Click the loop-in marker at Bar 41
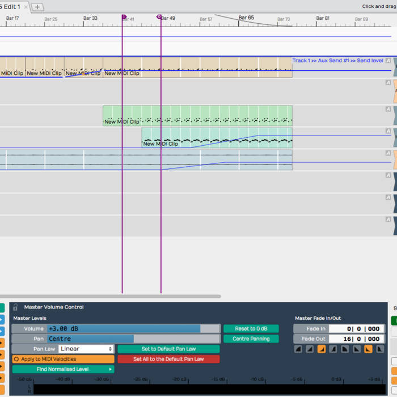 point(124,17)
